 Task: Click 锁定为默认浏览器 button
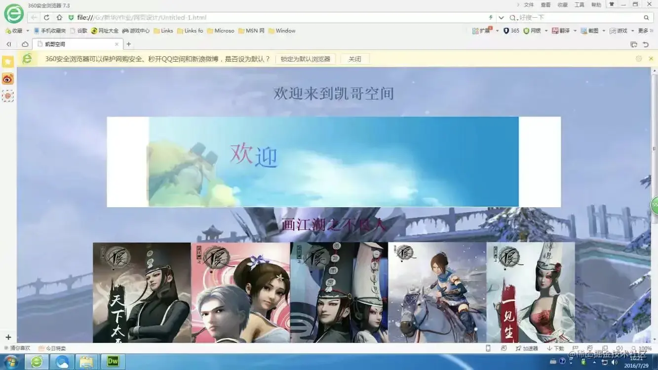(306, 59)
